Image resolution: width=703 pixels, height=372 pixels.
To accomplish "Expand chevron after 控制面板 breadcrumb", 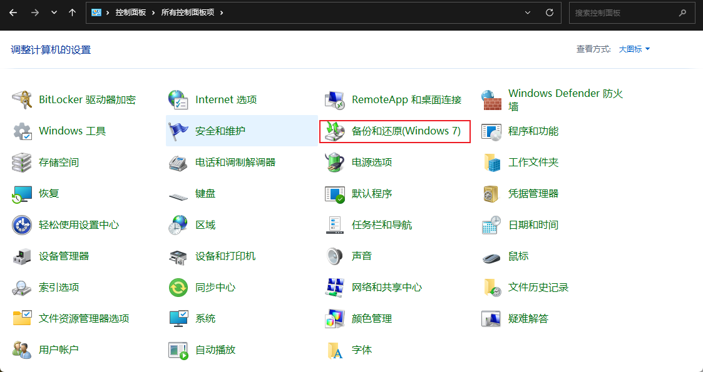I will (x=154, y=13).
